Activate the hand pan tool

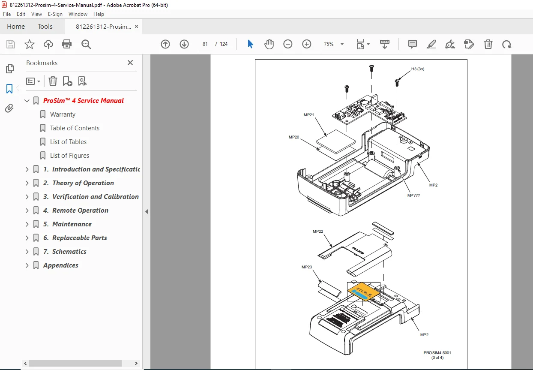coord(269,44)
